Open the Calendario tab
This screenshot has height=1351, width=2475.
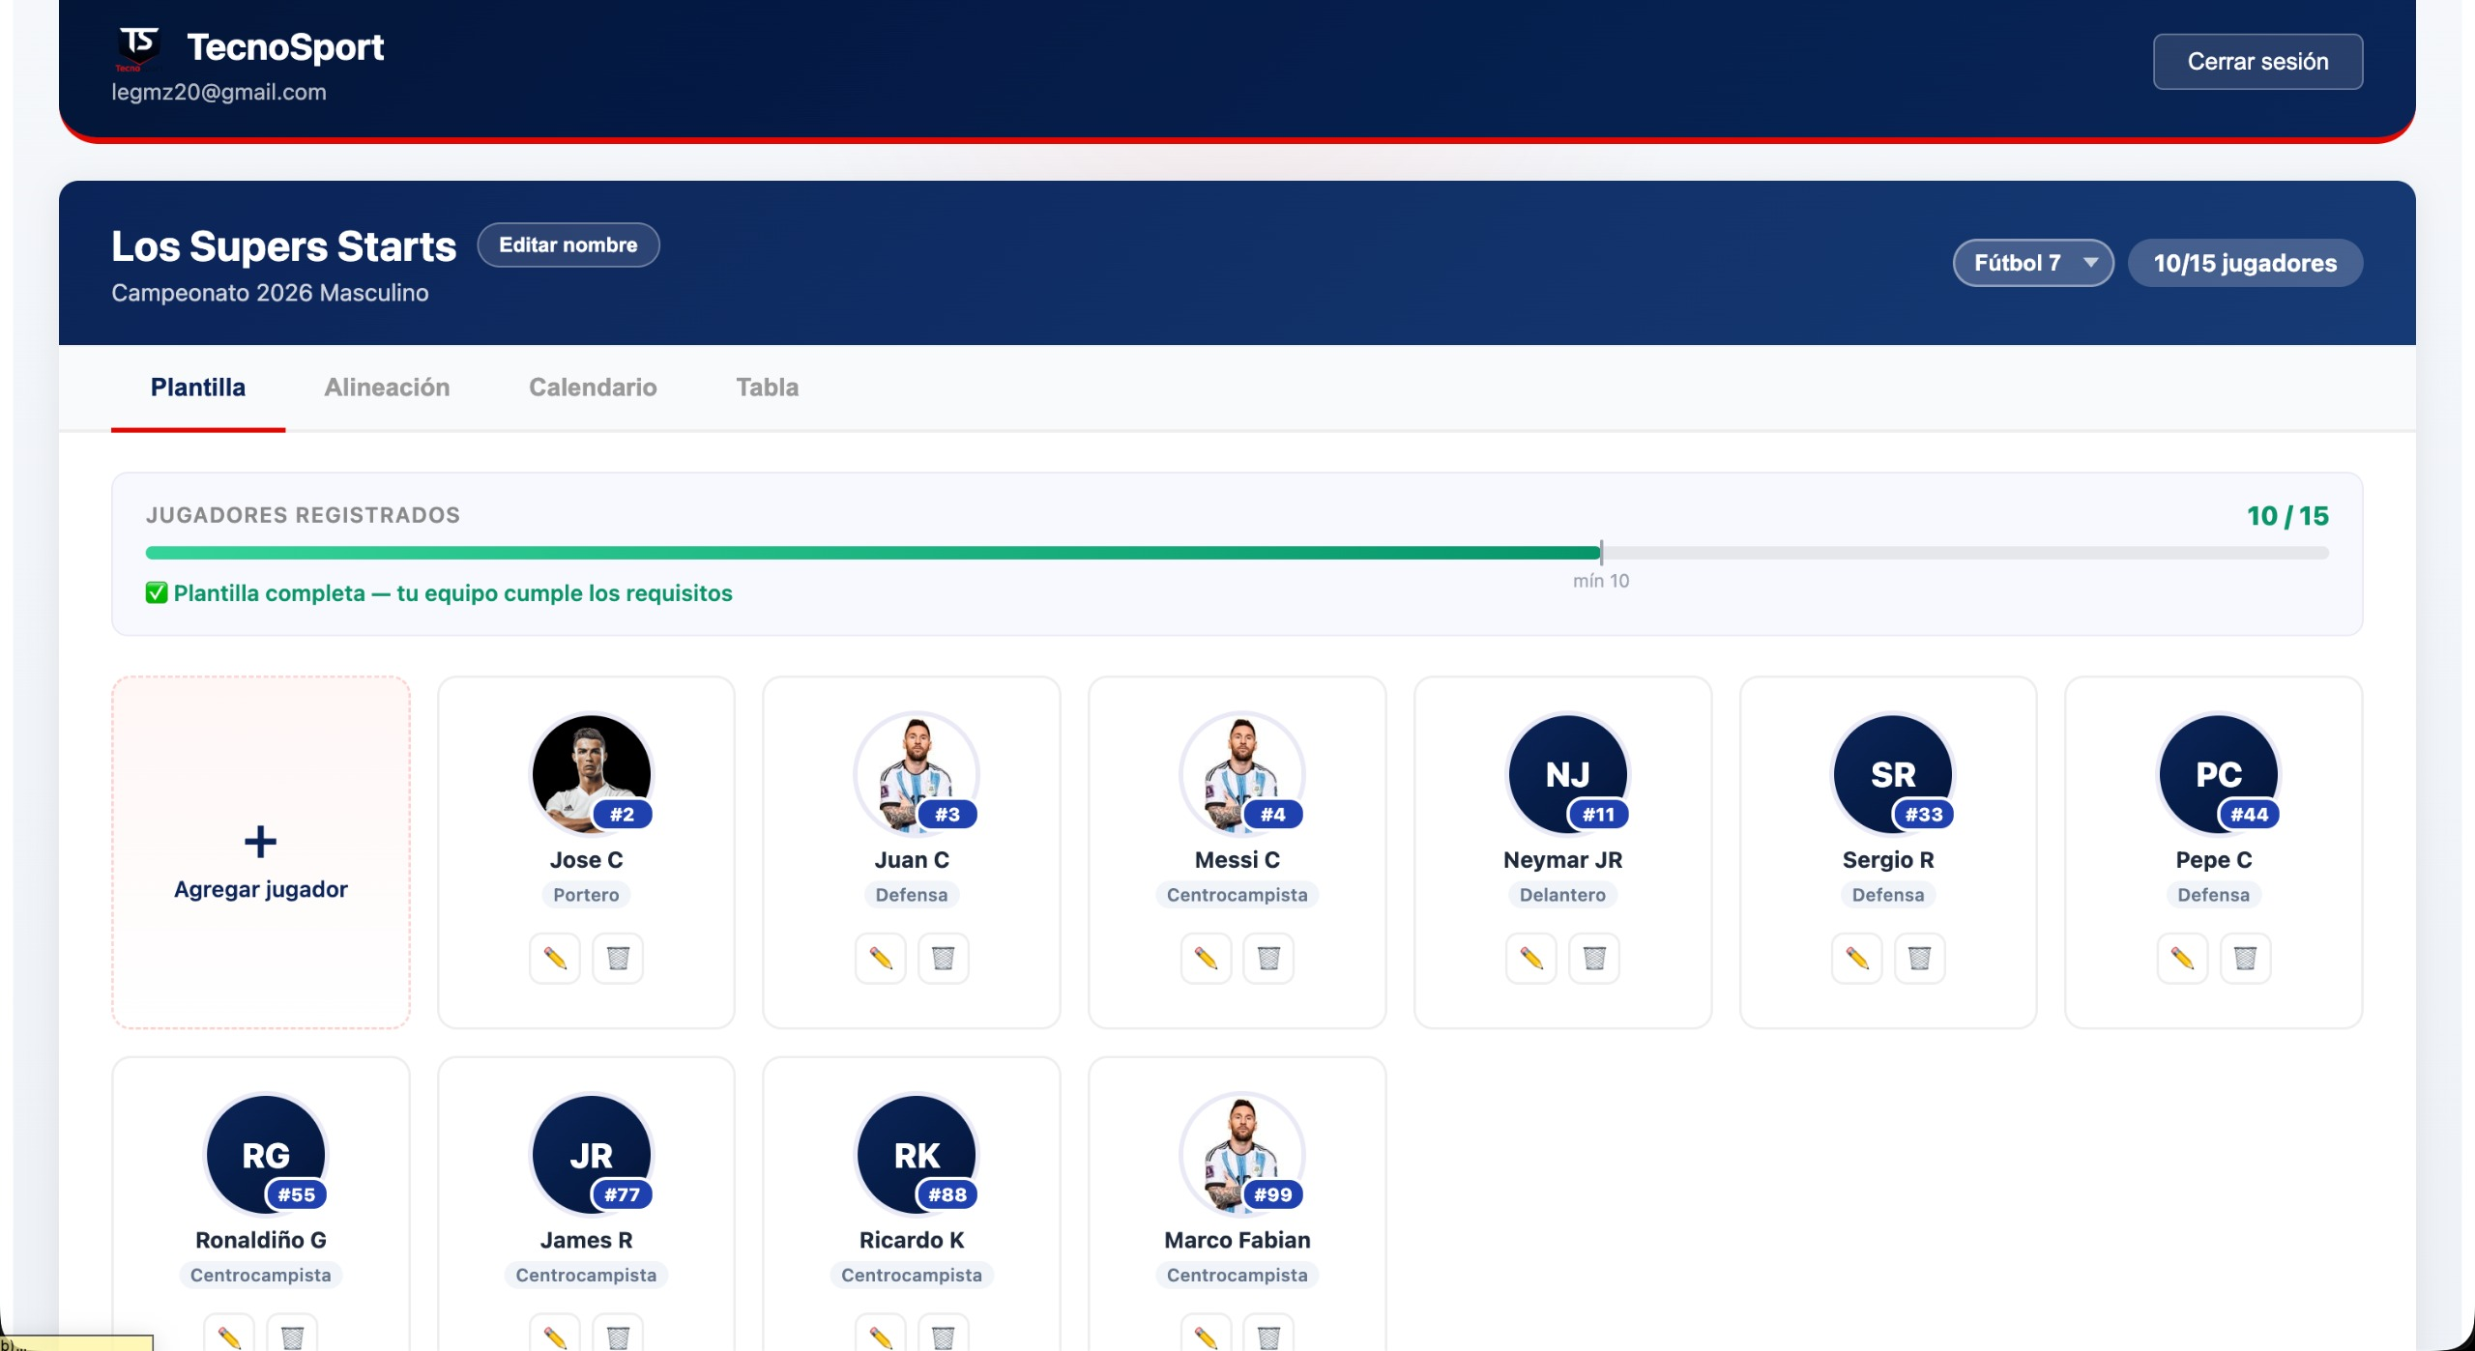click(593, 388)
